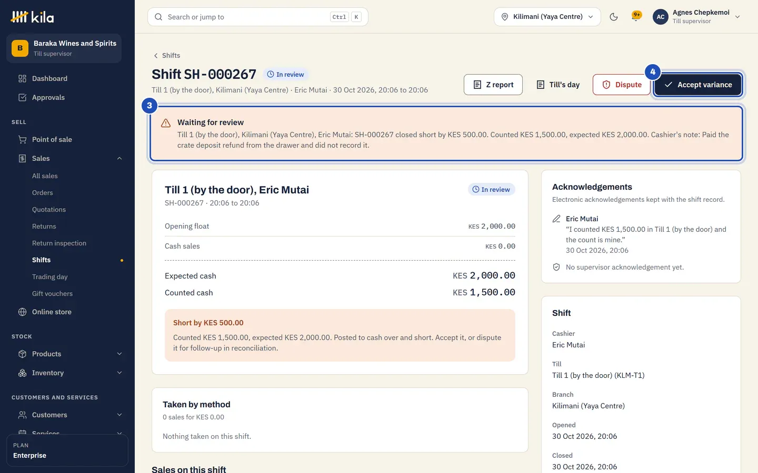Image resolution: width=758 pixels, height=473 pixels.
Task: Open Quotations page
Action: 49,210
